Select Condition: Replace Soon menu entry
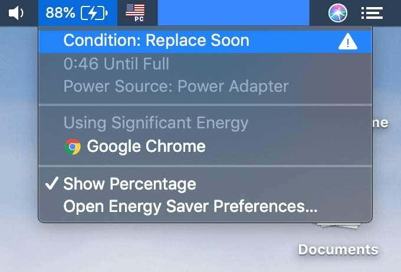 (205, 41)
